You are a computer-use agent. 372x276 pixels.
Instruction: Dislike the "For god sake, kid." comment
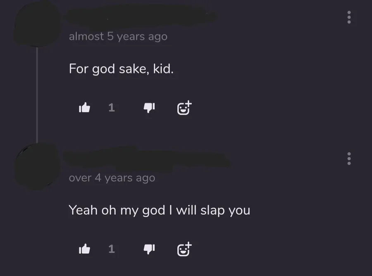149,108
